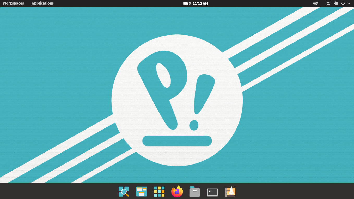The image size is (354, 199).
Task: Open the Files app in the dock
Action: pos(194,191)
